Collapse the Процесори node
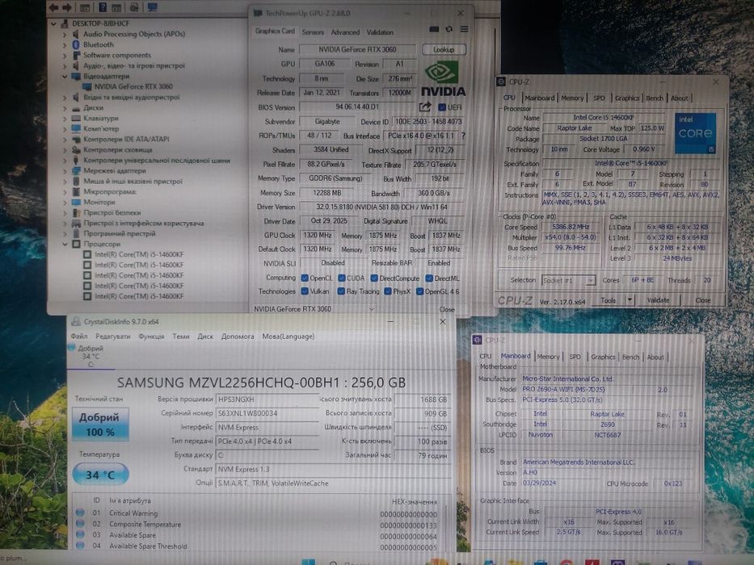Screen dimensions: 754x565 (x=65, y=244)
